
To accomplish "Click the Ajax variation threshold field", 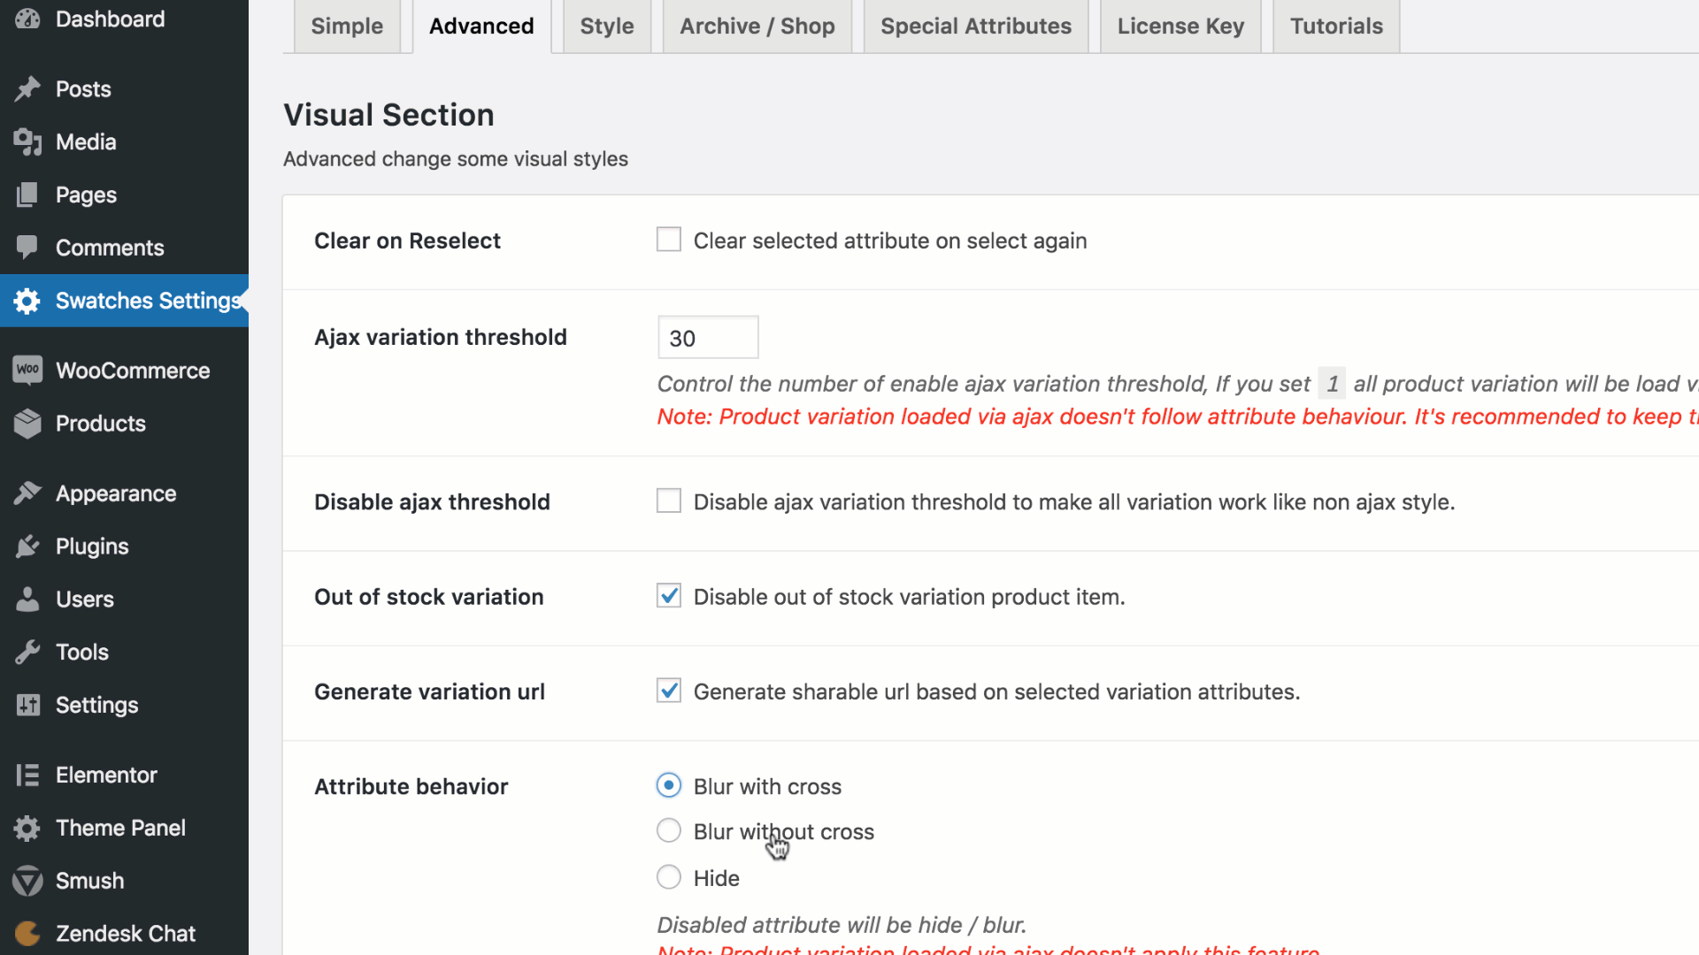I will tap(708, 338).
